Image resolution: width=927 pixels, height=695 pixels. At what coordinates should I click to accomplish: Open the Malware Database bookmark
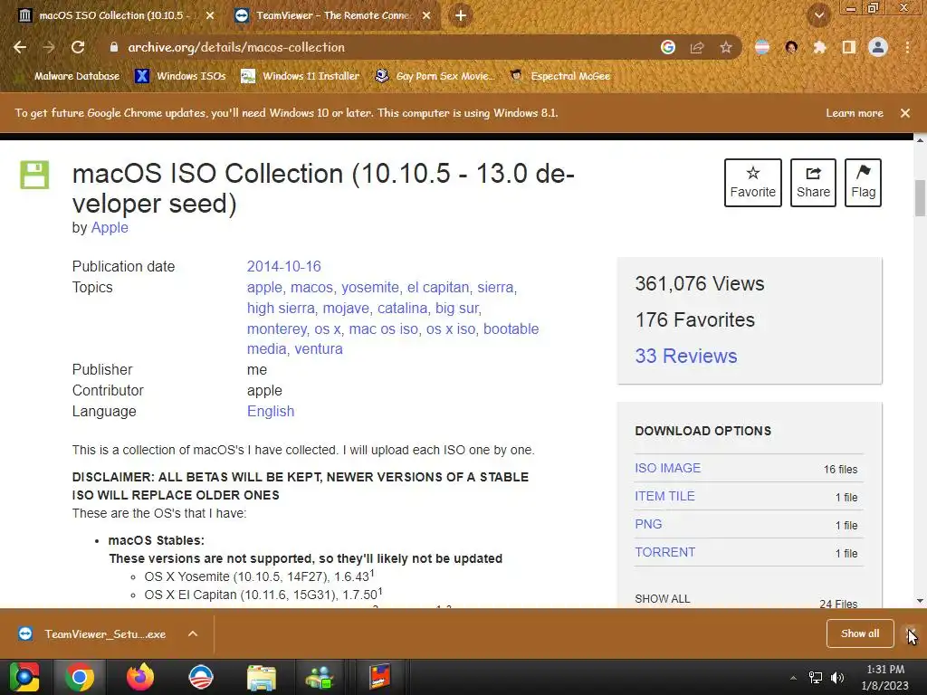(x=71, y=76)
